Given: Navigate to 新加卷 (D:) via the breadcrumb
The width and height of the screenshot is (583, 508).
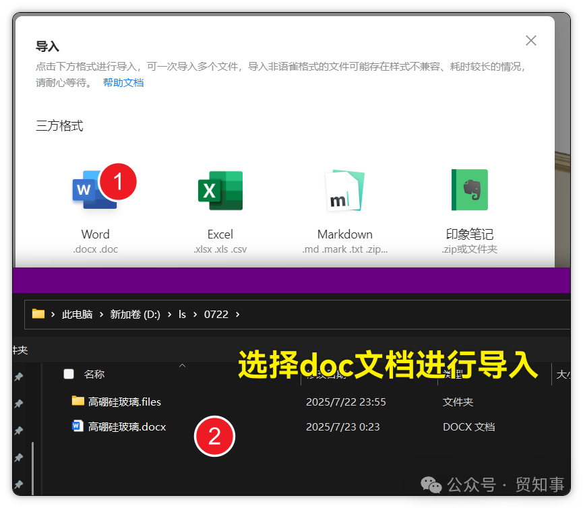Looking at the screenshot, I should point(135,314).
